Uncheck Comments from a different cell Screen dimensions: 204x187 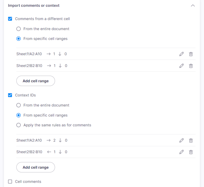[10, 19]
